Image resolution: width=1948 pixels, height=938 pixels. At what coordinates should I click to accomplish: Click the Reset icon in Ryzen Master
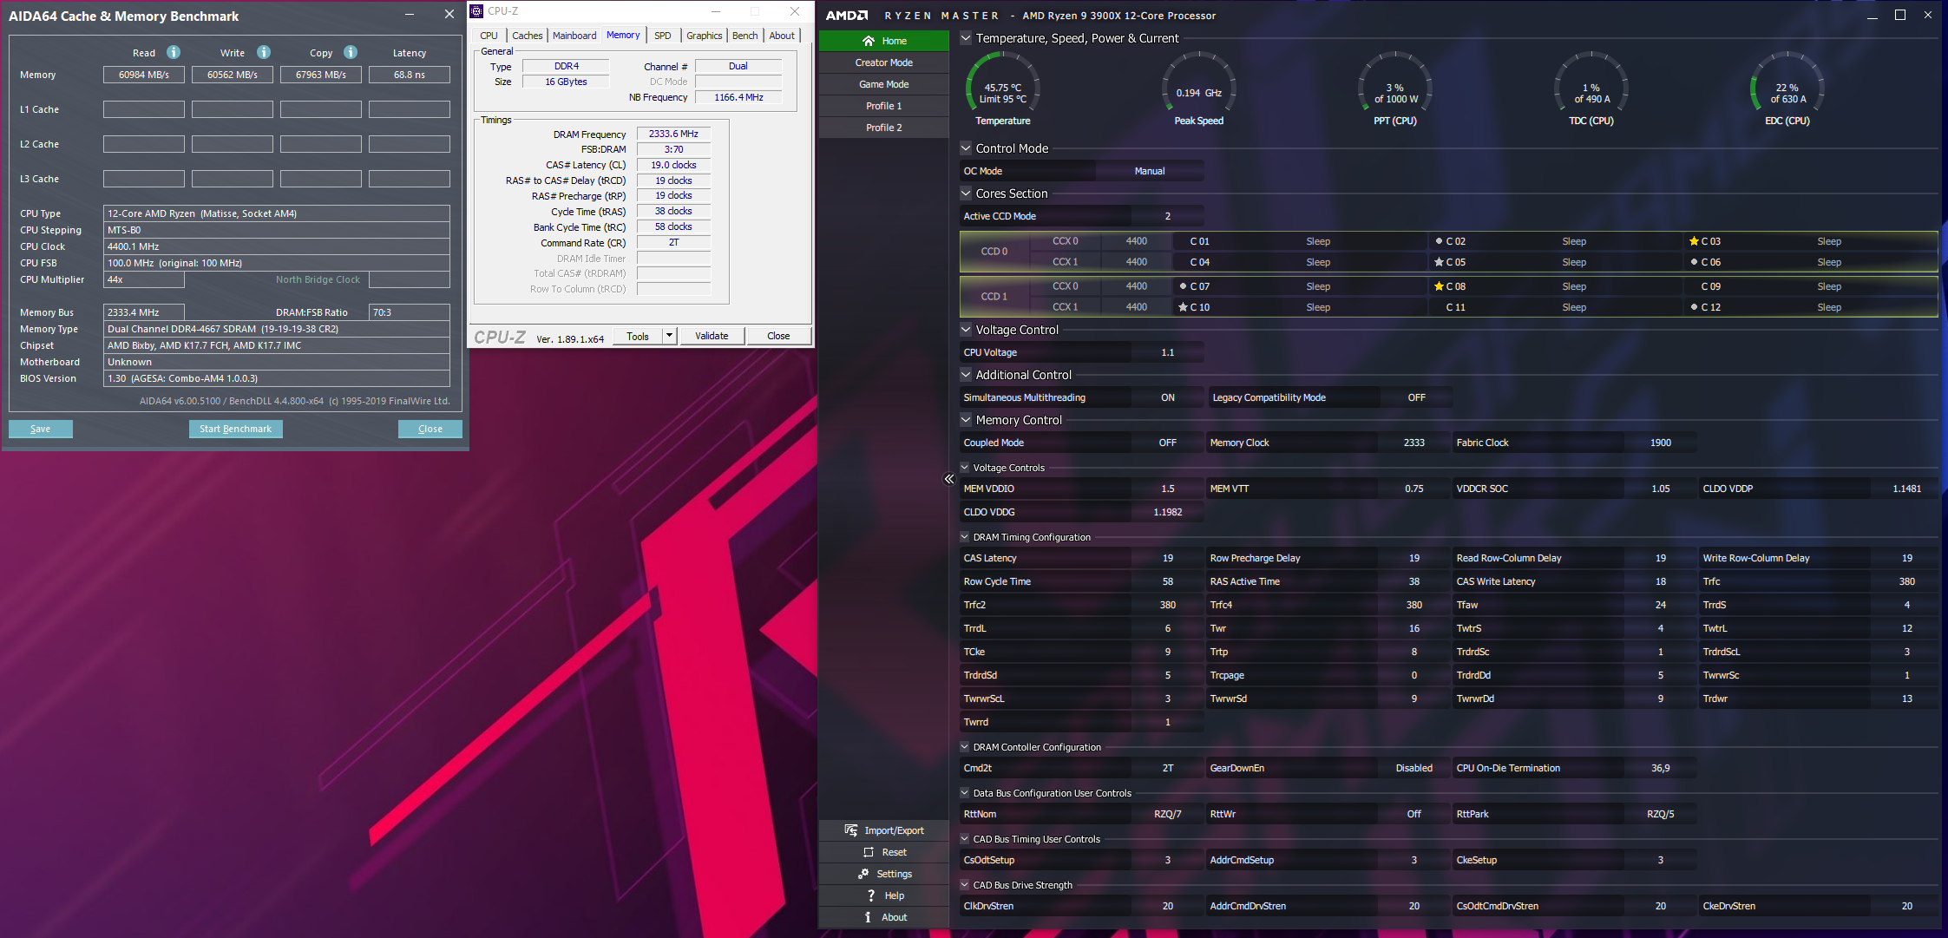click(869, 852)
